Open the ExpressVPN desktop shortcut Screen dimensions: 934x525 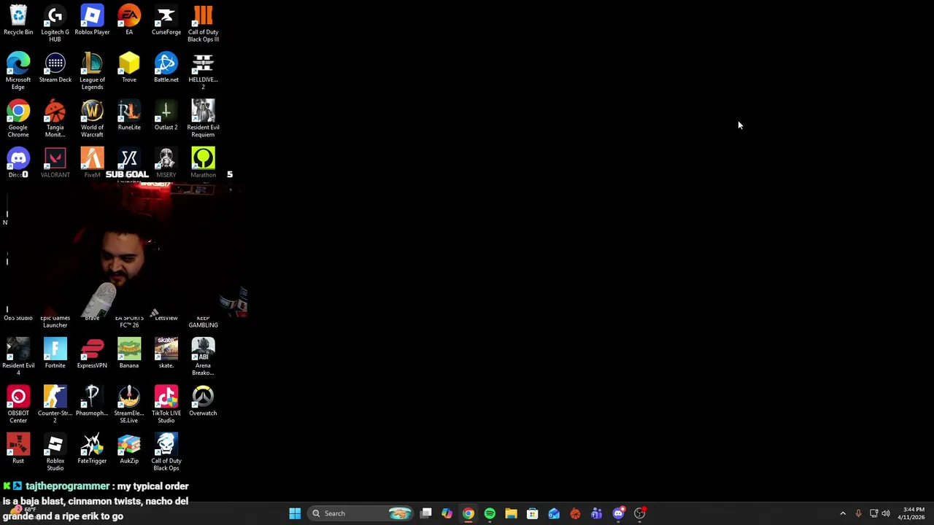coord(92,354)
